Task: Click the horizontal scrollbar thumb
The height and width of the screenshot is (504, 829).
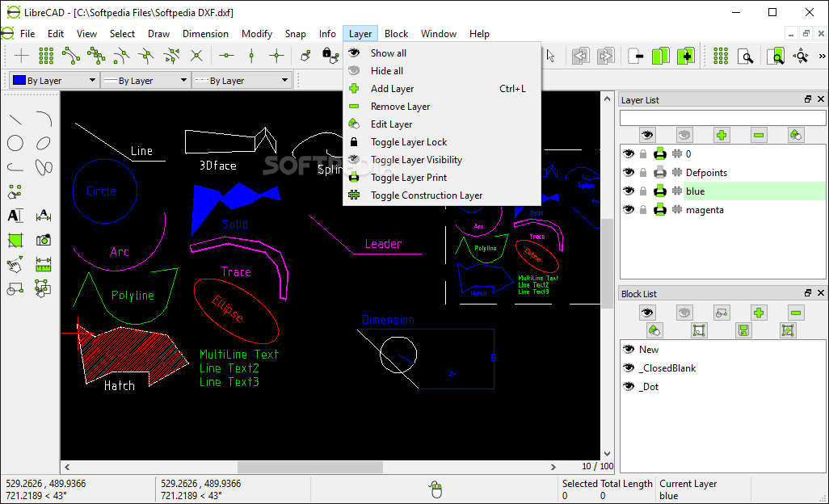Action: pos(309,467)
